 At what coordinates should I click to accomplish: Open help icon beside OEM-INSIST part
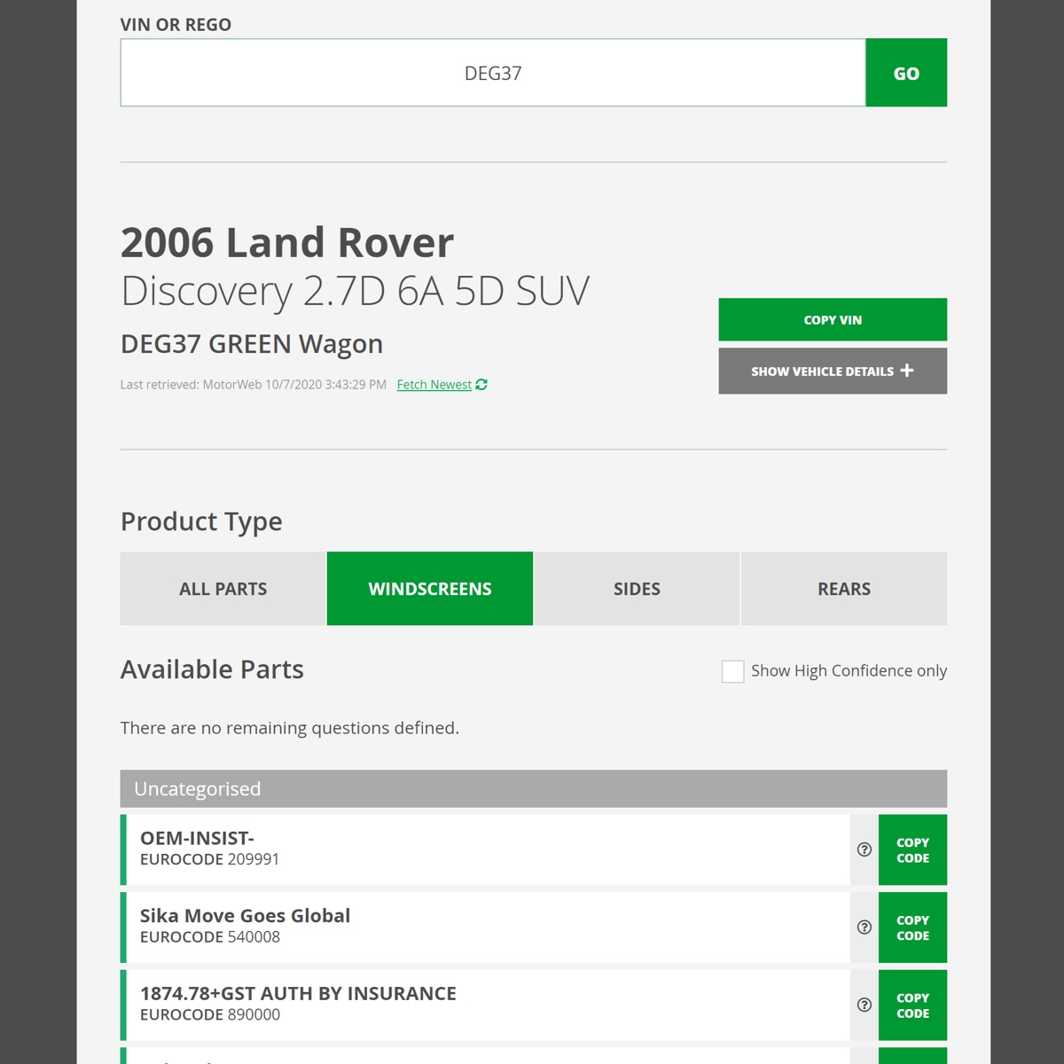(863, 849)
